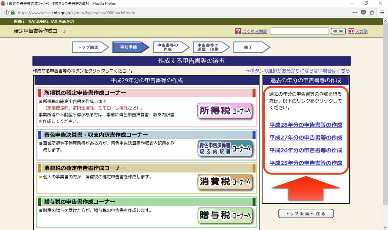This screenshot has width=388, height=230.
Task: Click 贈与税の申告書作成コーナー heading
Action: tap(80, 202)
